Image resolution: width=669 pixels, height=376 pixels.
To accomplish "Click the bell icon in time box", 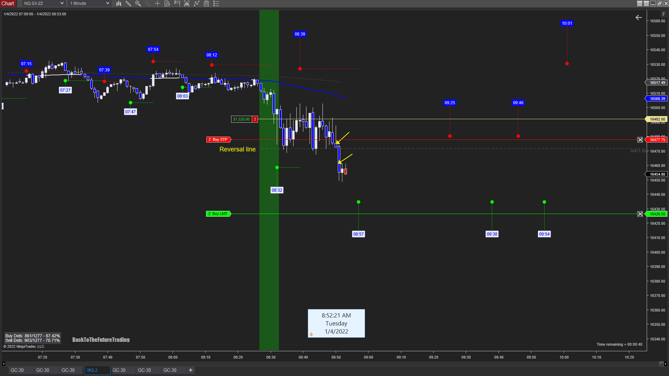I will tap(311, 334).
